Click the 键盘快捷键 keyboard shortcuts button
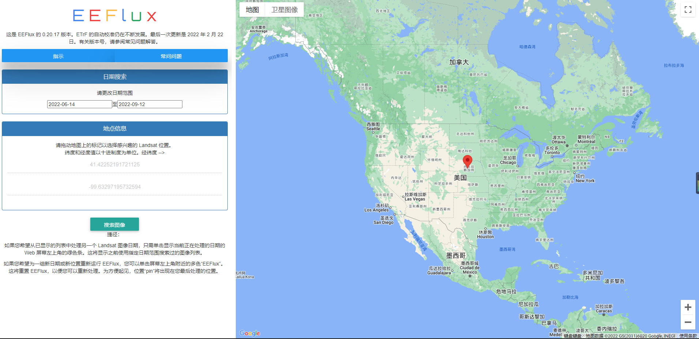Viewport: 699px width, 339px height. [573, 336]
